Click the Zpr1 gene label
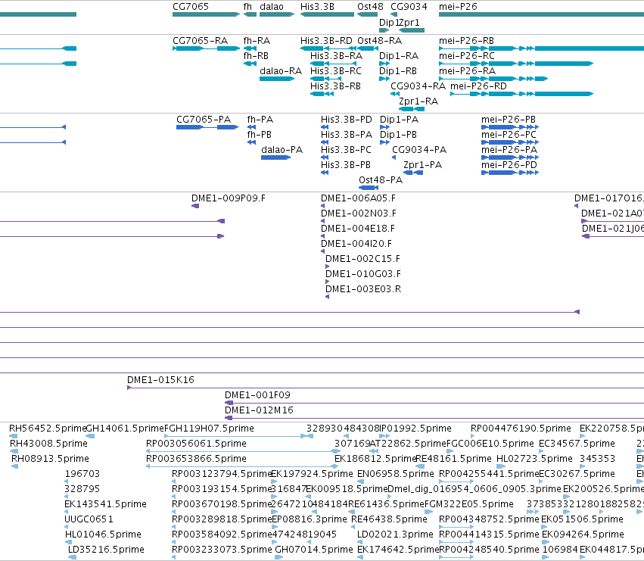Image resolution: width=644 pixels, height=561 pixels. pyautogui.click(x=409, y=22)
